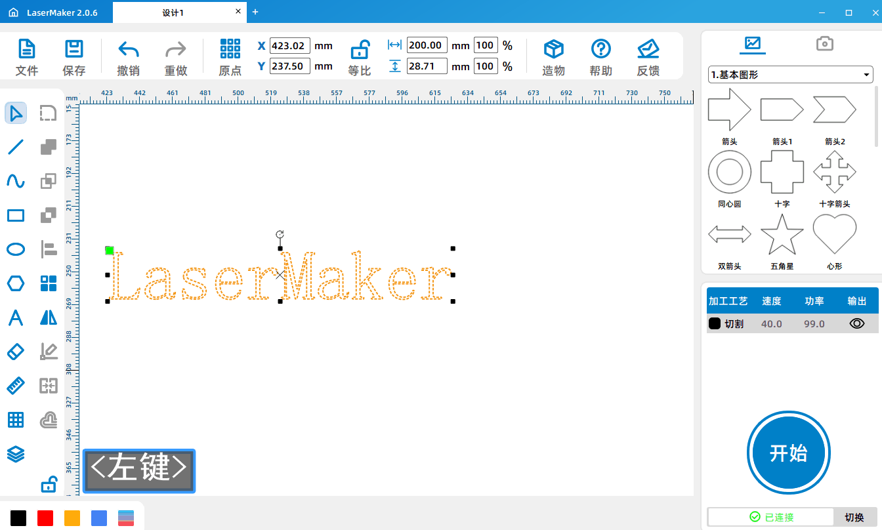Viewport: 882px width, 530px height.
Task: Open the stacked layers tool
Action: (x=16, y=454)
